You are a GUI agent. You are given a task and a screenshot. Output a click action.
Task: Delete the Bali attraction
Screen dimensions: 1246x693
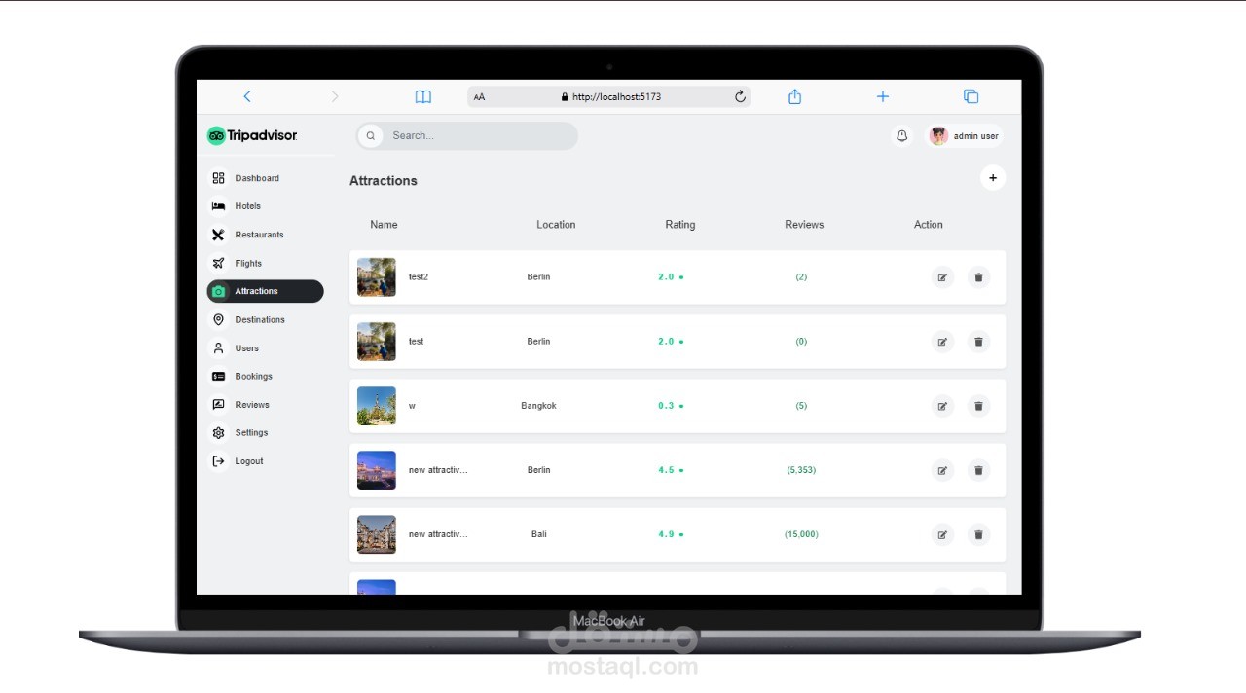(978, 534)
